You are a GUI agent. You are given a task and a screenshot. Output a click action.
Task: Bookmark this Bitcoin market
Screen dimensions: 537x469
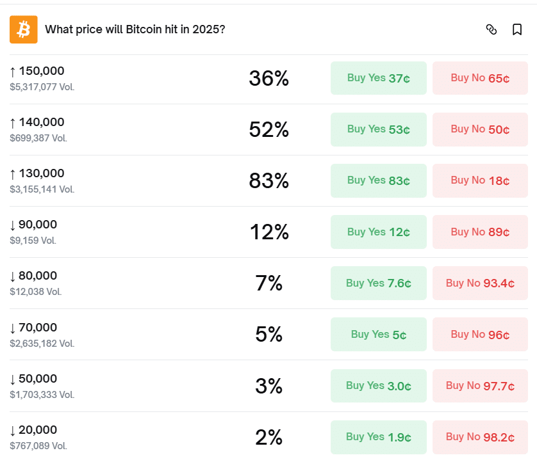point(517,29)
